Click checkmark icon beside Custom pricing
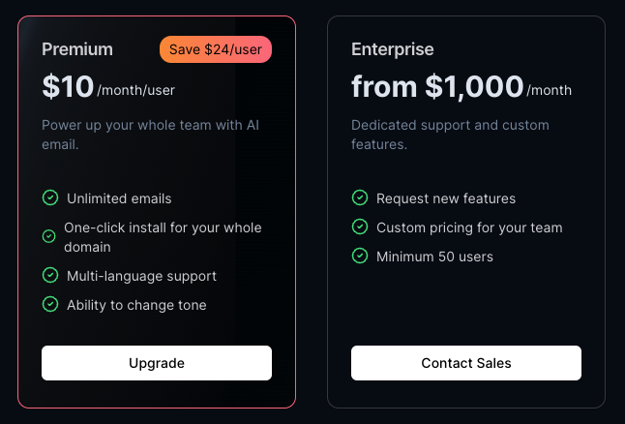Image resolution: width=625 pixels, height=424 pixels. click(360, 227)
